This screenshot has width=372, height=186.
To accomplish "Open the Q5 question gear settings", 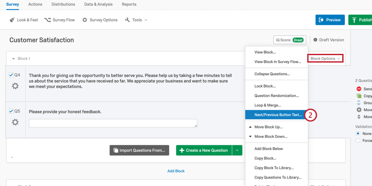I will pyautogui.click(x=15, y=122).
